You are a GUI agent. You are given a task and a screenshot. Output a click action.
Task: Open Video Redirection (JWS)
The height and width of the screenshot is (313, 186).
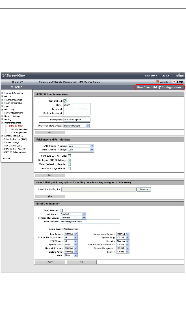(x=16, y=139)
